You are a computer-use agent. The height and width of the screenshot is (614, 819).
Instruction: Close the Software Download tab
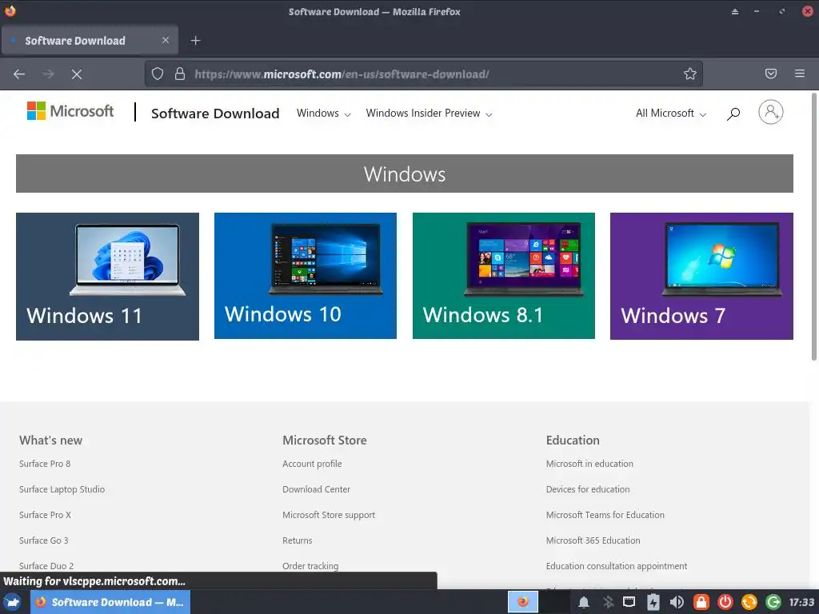point(166,40)
